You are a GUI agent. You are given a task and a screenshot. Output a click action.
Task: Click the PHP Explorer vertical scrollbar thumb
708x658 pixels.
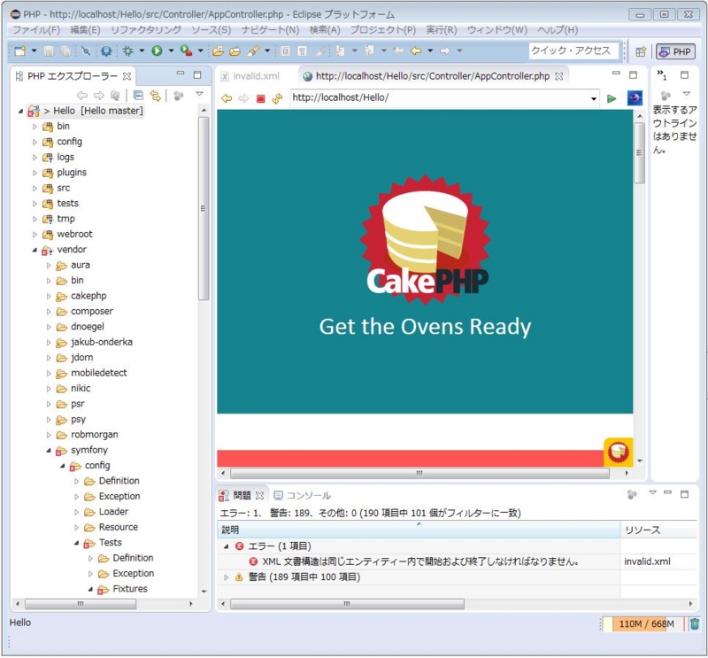pos(204,208)
